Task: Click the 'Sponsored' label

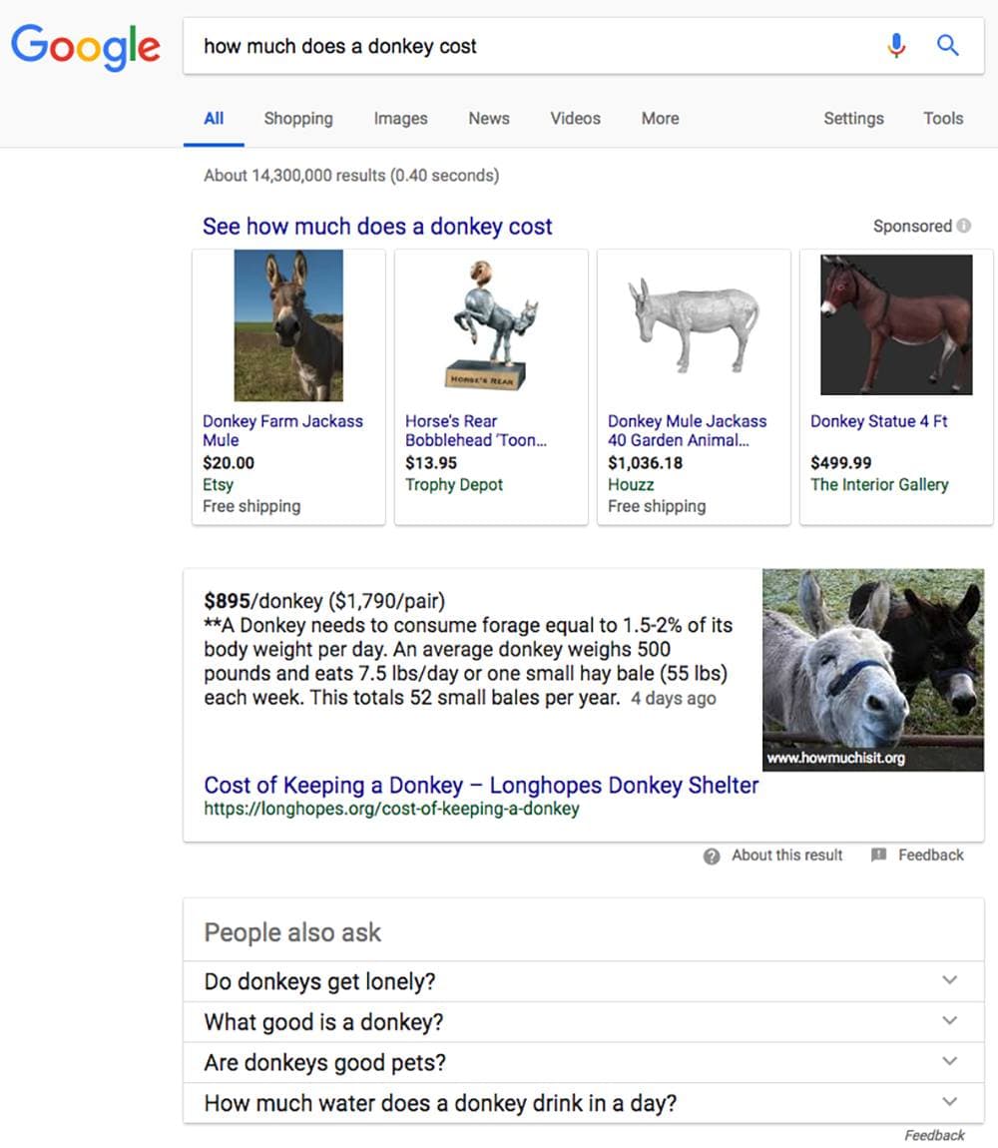Action: pyautogui.click(x=912, y=227)
